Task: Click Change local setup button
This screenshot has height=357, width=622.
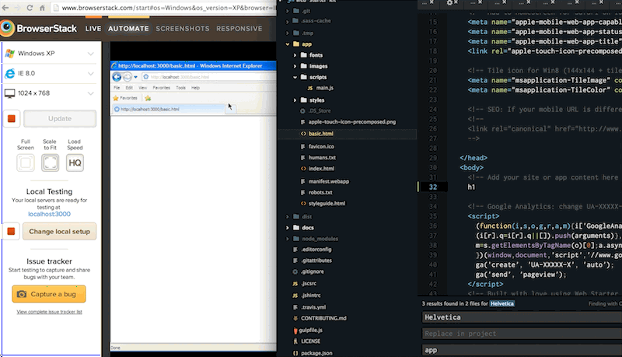Action: 60,231
